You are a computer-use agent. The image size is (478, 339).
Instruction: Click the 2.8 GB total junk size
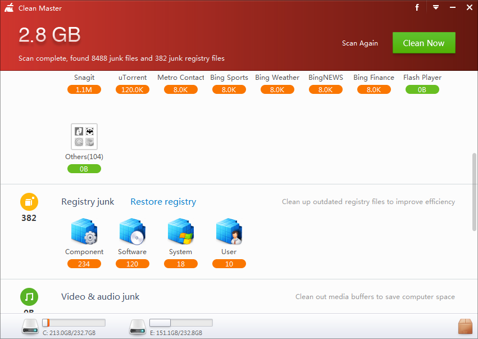[49, 35]
